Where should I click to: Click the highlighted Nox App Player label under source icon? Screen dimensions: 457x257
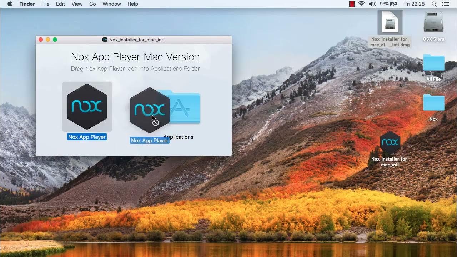[87, 137]
